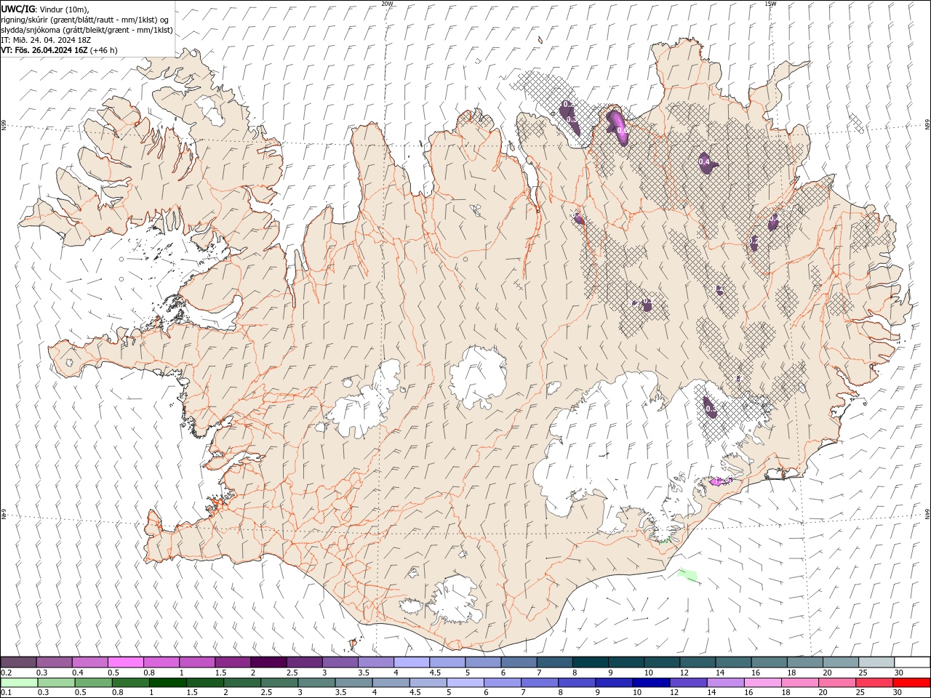Viewport: 931px width, 698px height.
Task: Select upper legend swatch starting at 3.5
Action: (x=375, y=662)
